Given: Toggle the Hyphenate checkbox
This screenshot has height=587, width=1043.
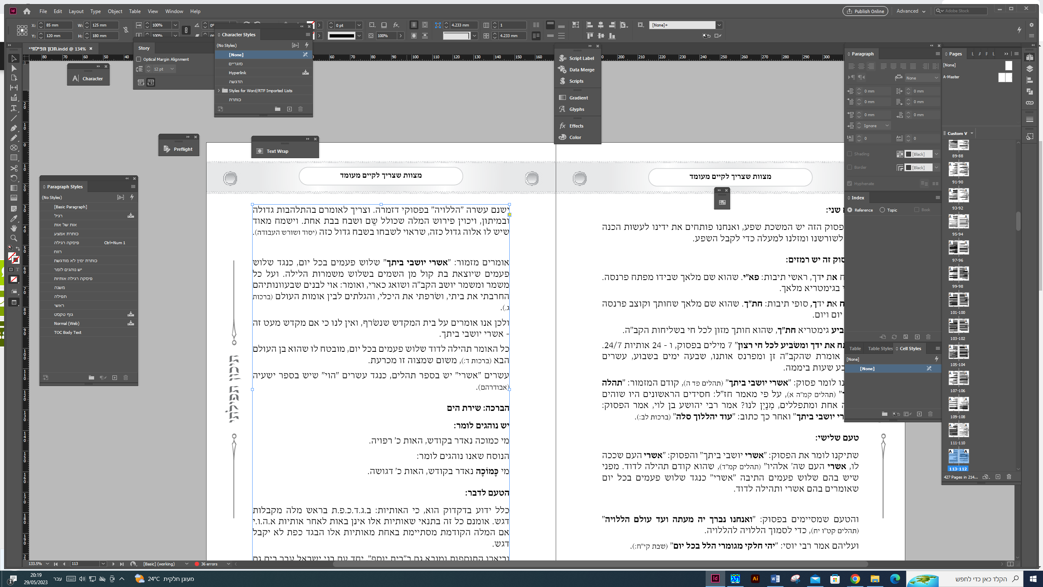Looking at the screenshot, I should tap(850, 184).
